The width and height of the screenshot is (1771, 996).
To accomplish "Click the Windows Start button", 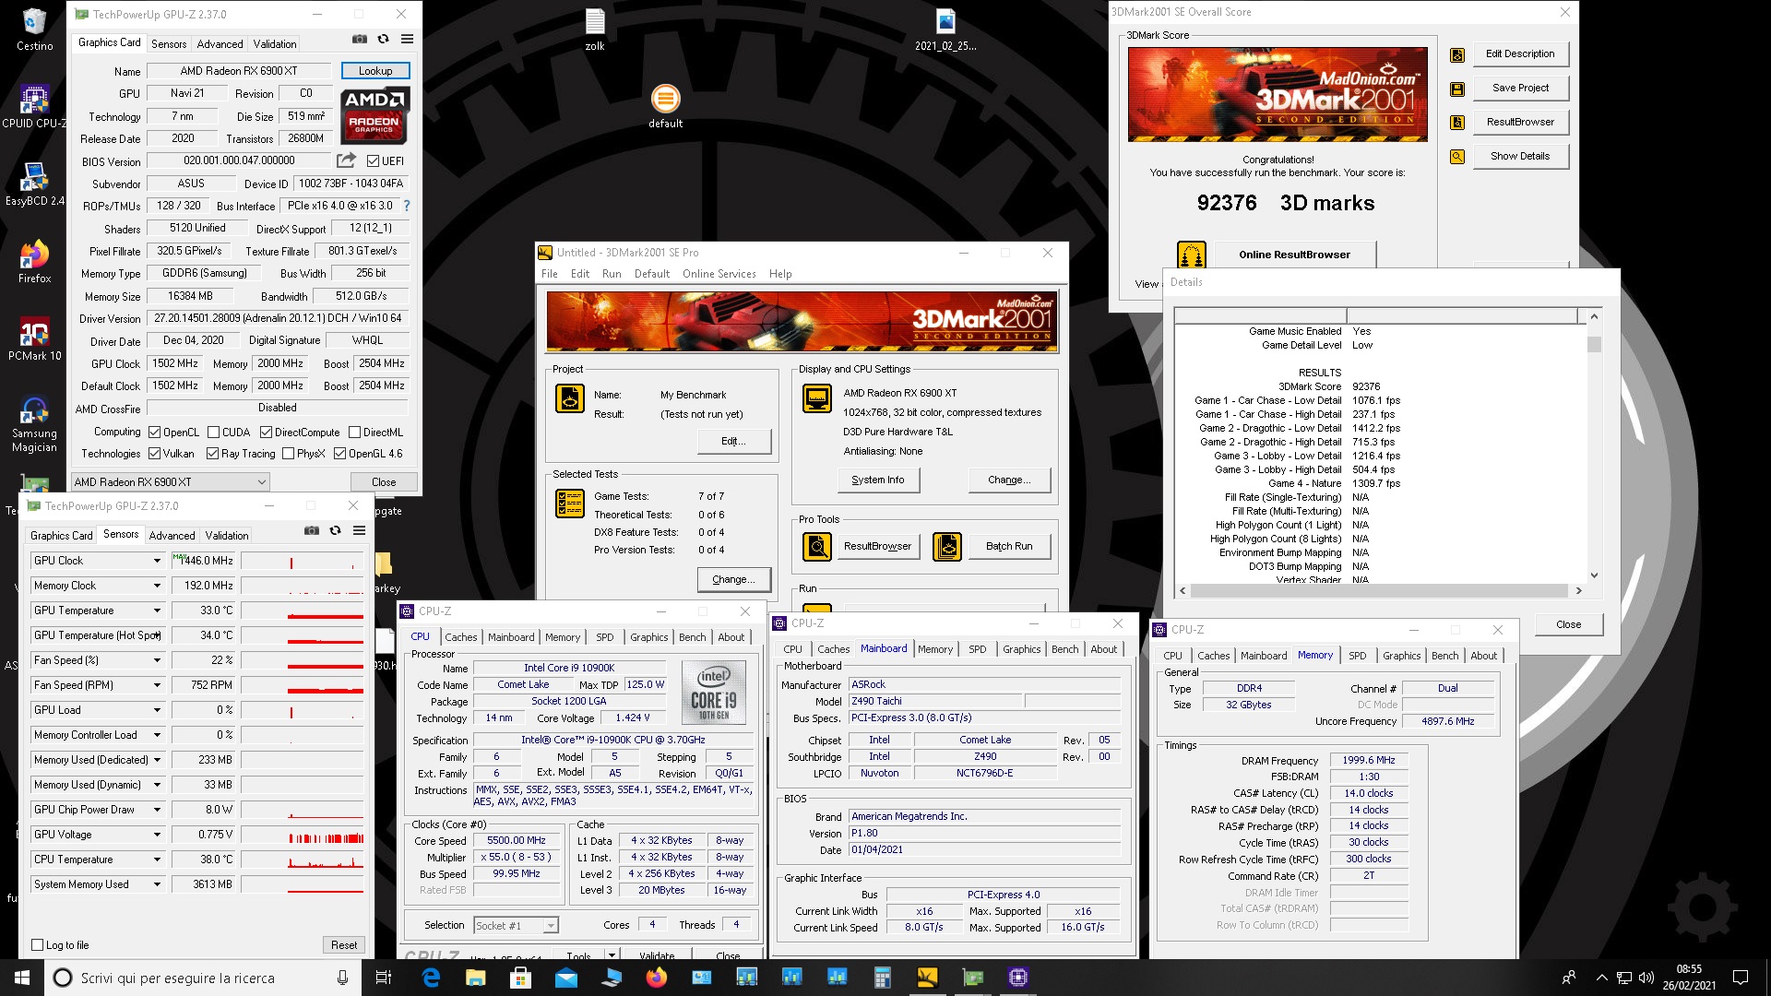I will coord(22,978).
